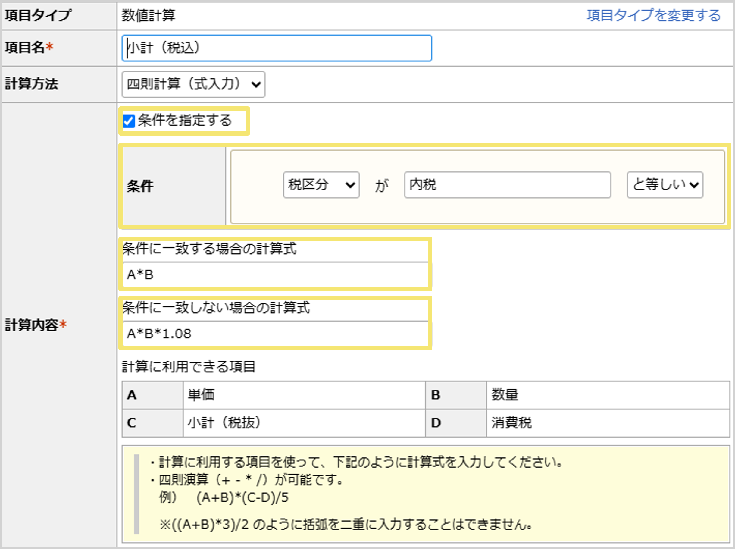735x549 pixels.
Task: Edit the 項目名 field containing 小計（税込）
Action: [x=276, y=48]
